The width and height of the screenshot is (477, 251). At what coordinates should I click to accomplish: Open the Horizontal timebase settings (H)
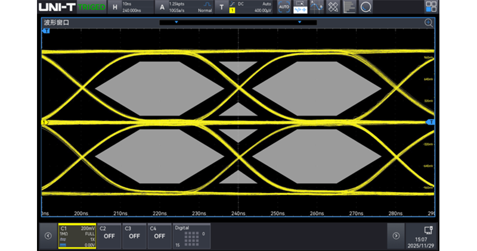point(115,7)
